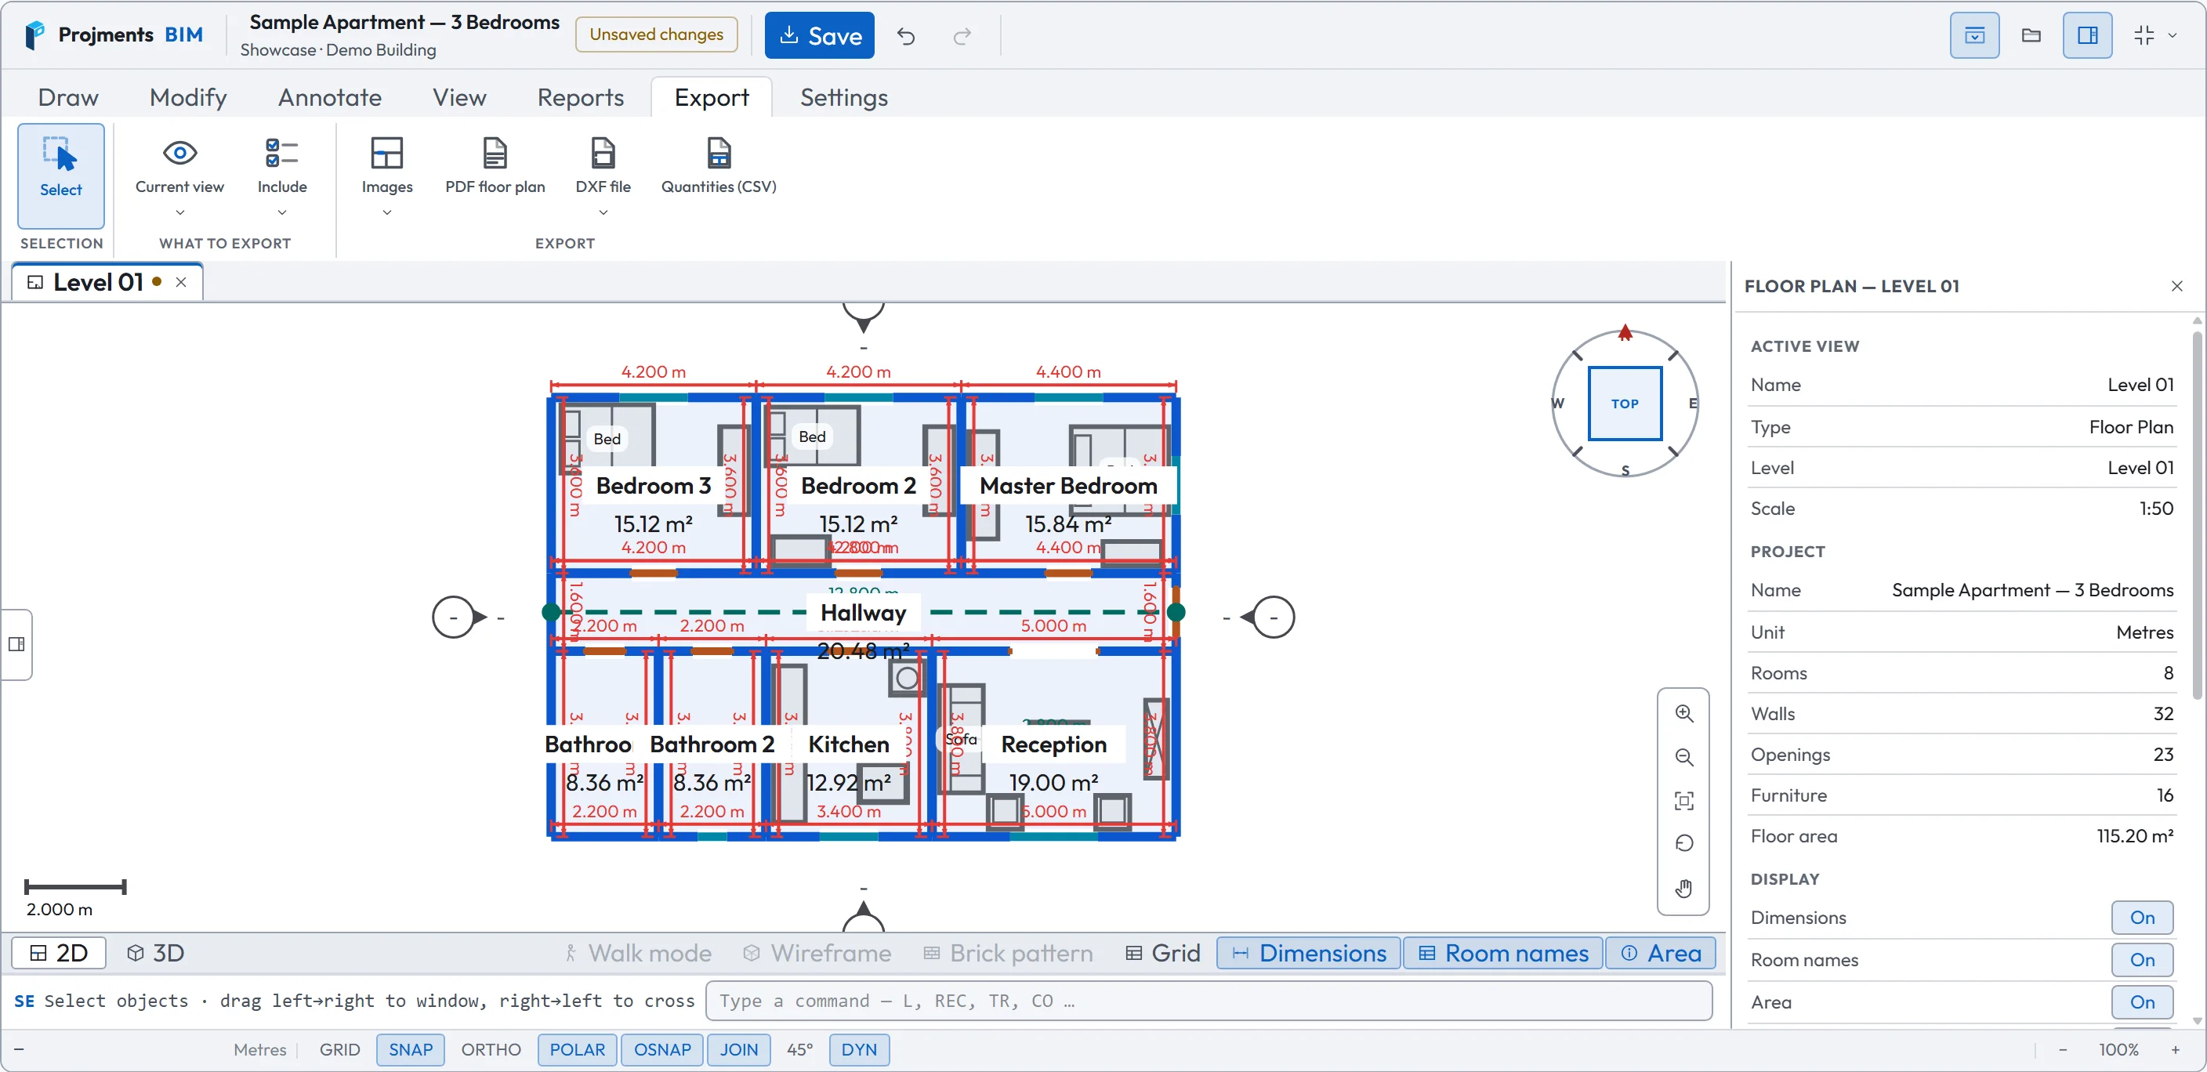Click the 100% zoom value
Viewport: 2207px width, 1072px height.
coord(2118,1050)
